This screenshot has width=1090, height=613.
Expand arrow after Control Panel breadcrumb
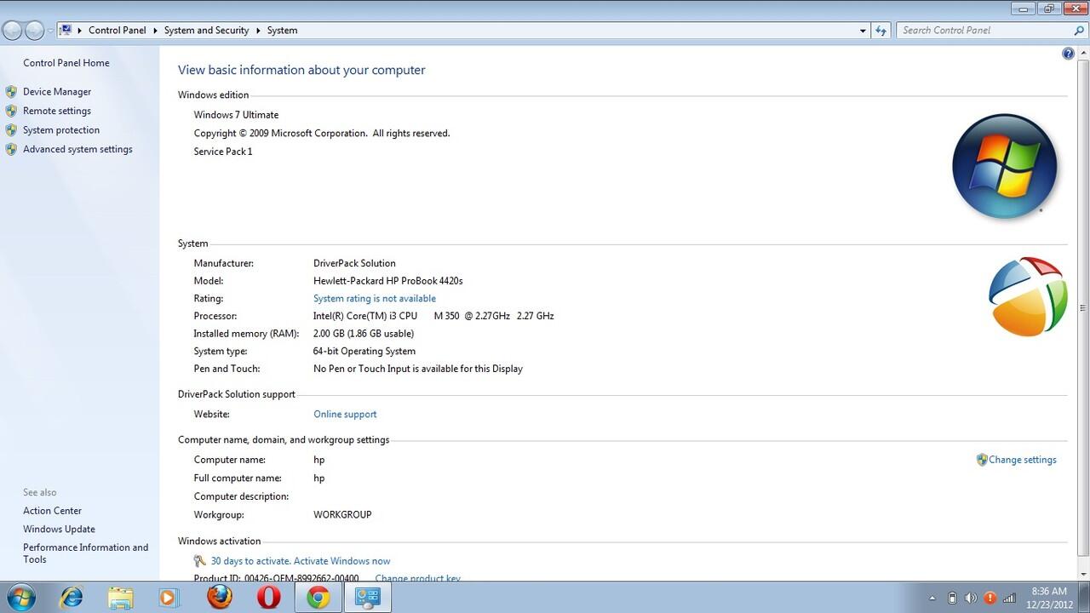156,31
